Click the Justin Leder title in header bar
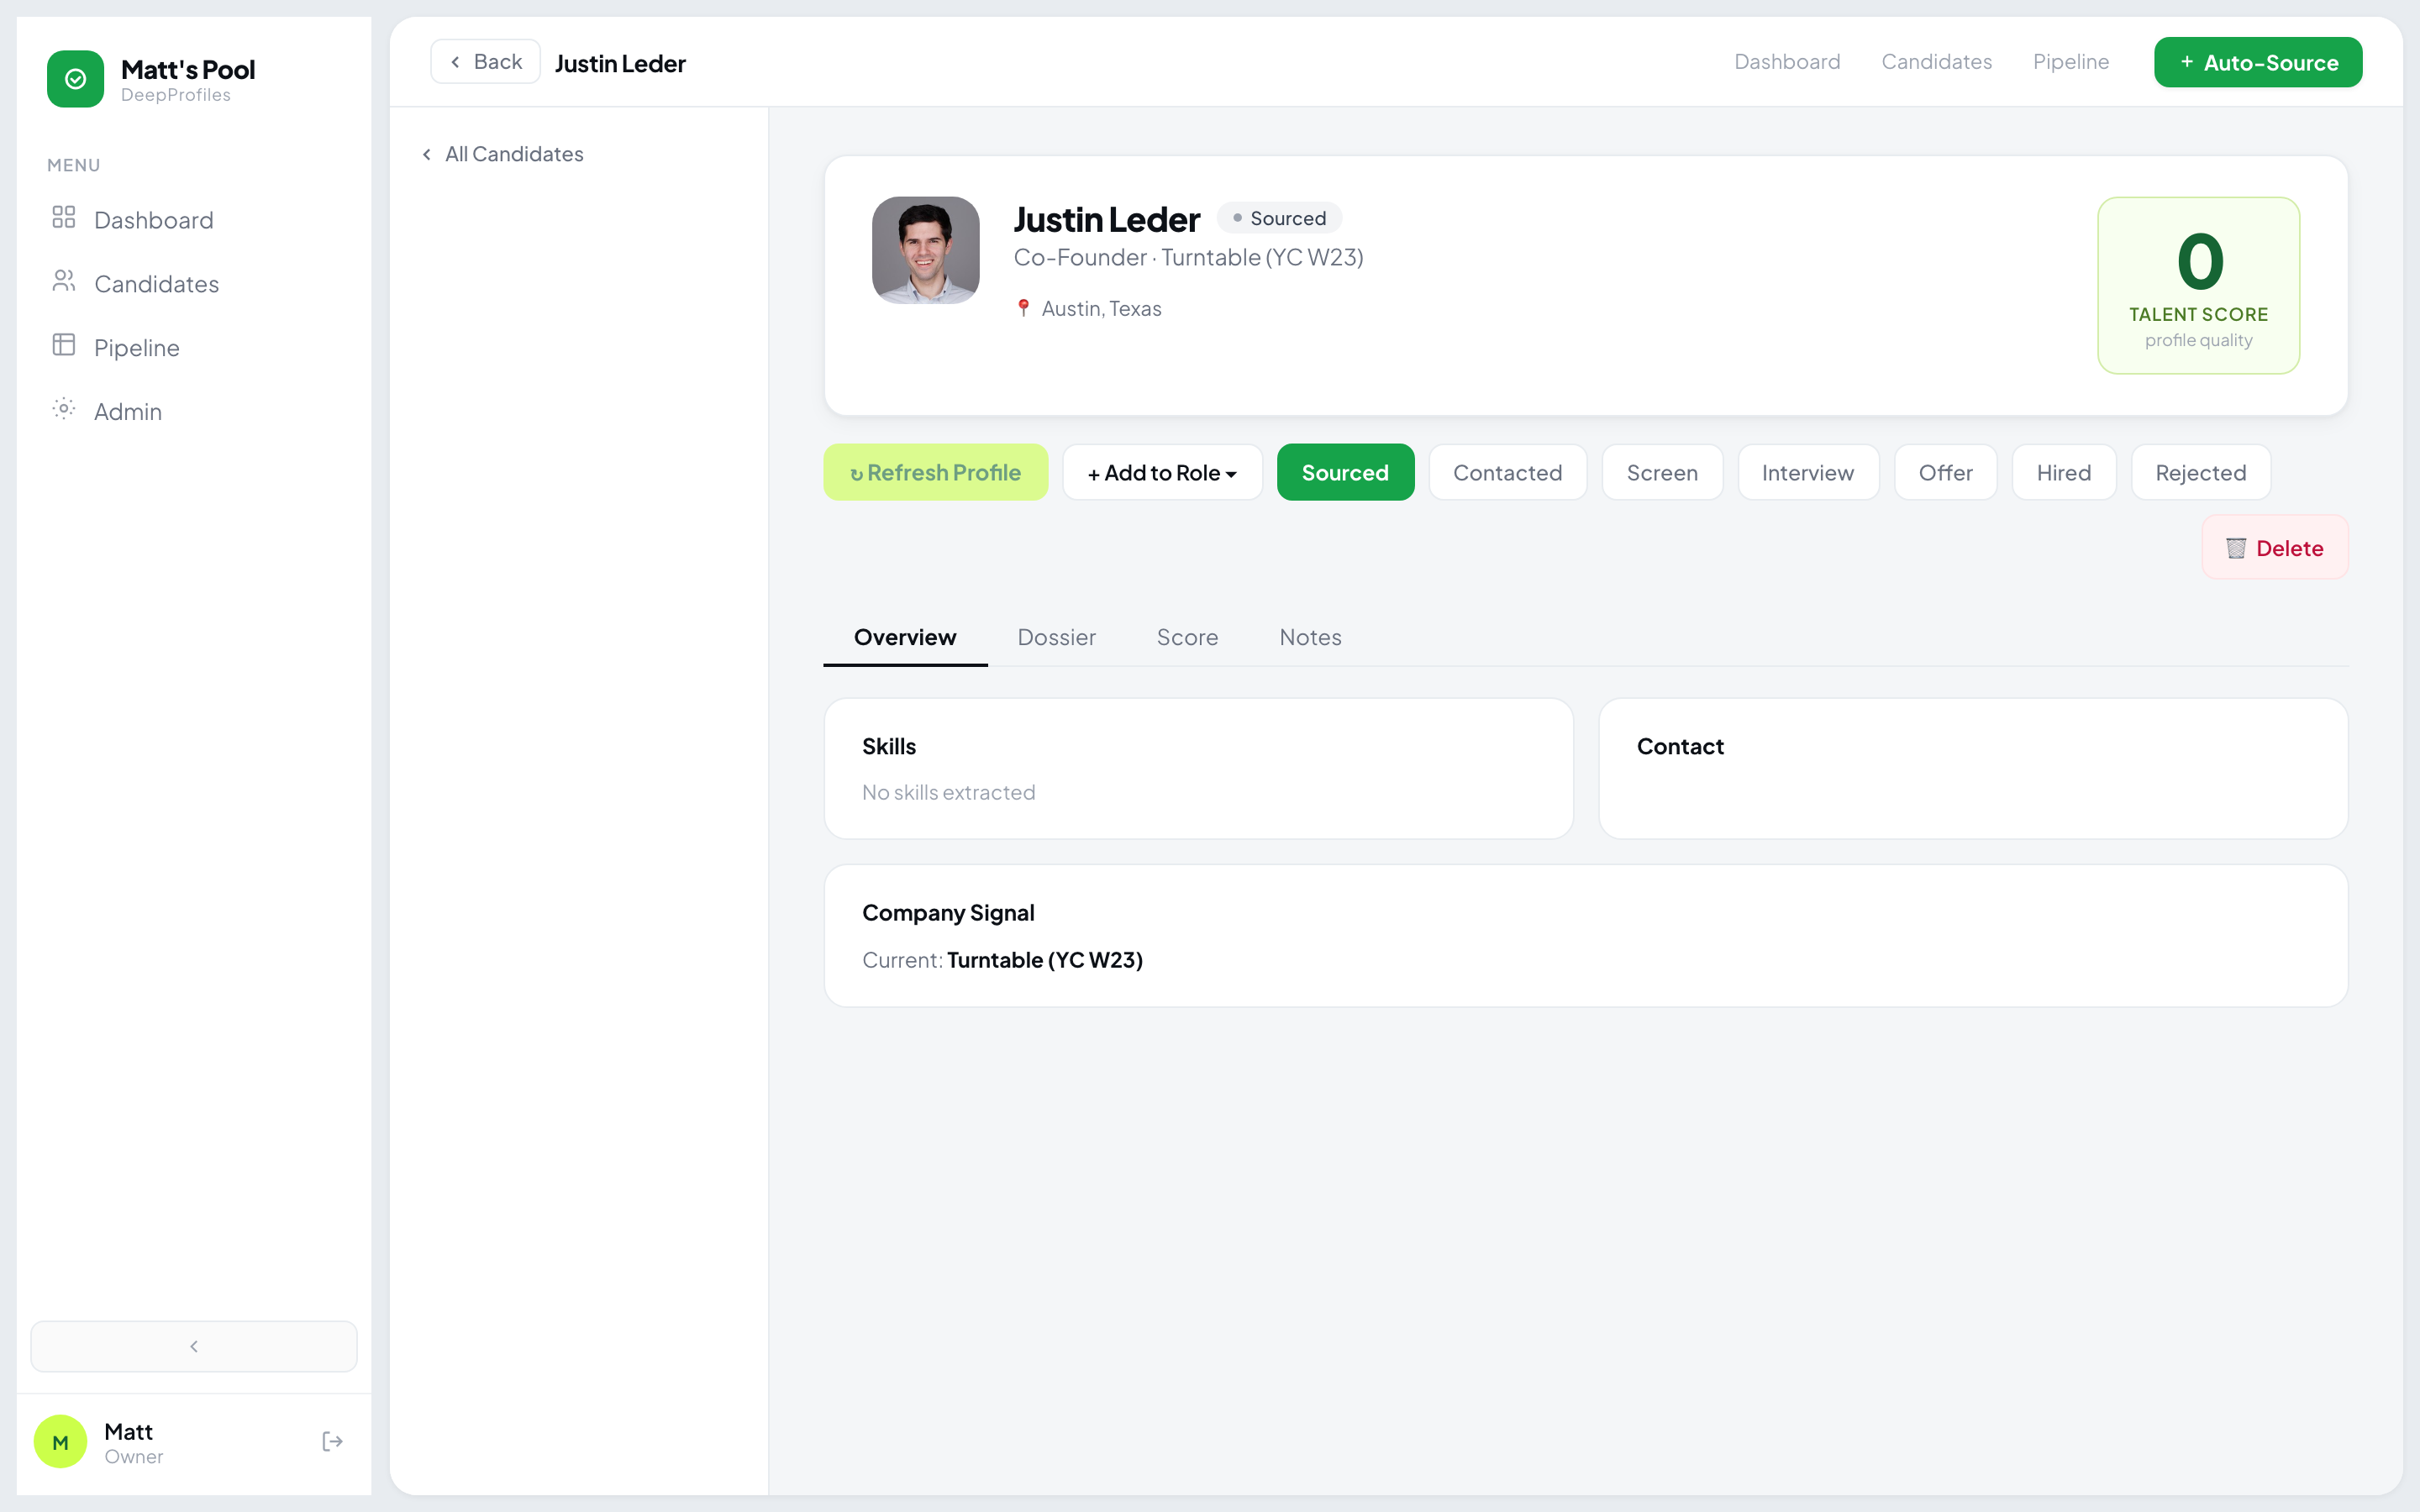This screenshot has width=2420, height=1512. pos(620,63)
